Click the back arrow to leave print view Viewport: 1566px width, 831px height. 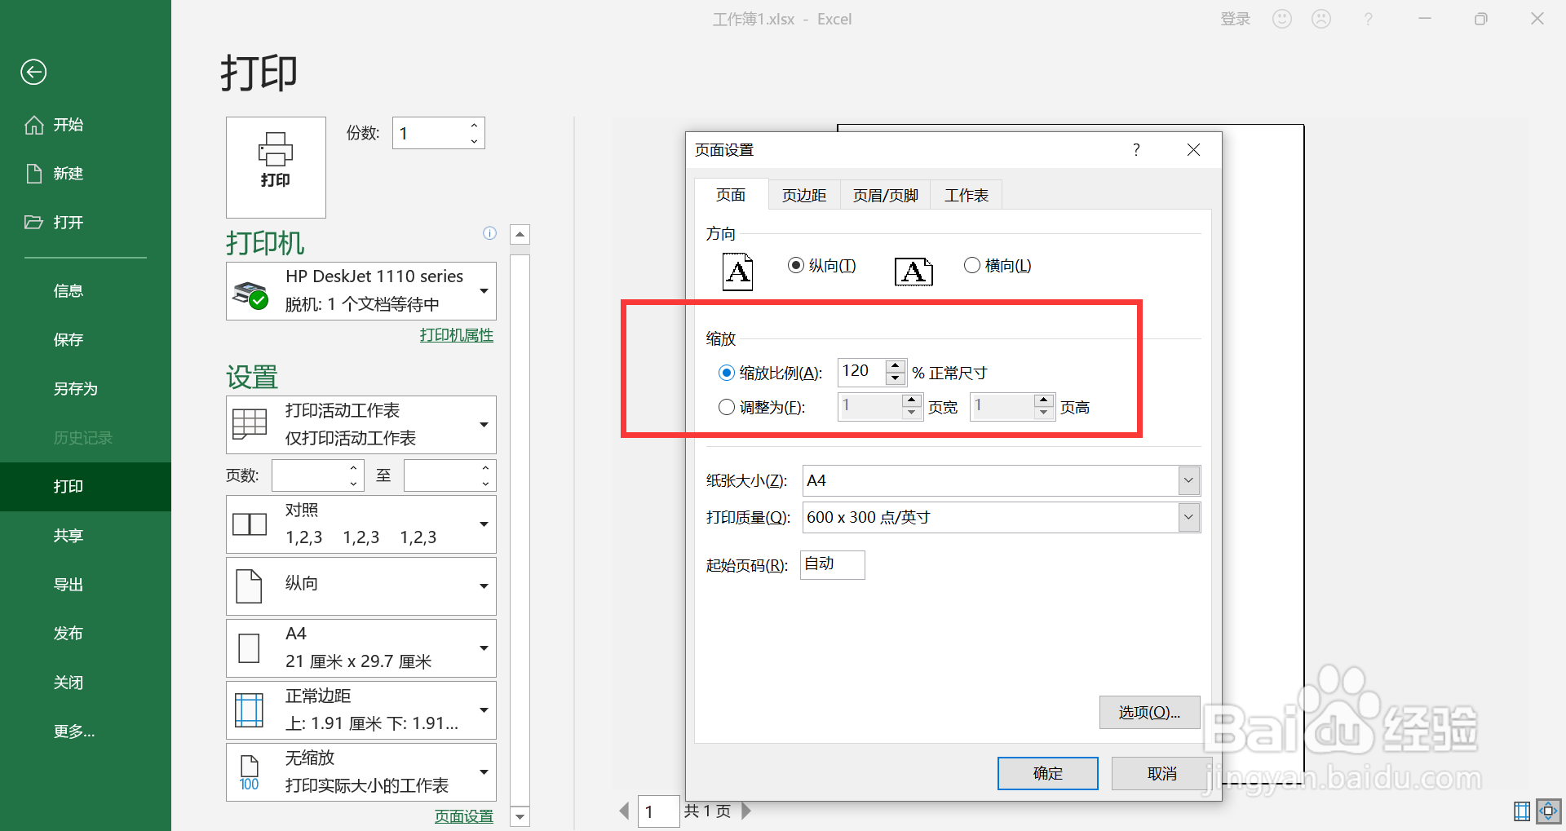33,72
